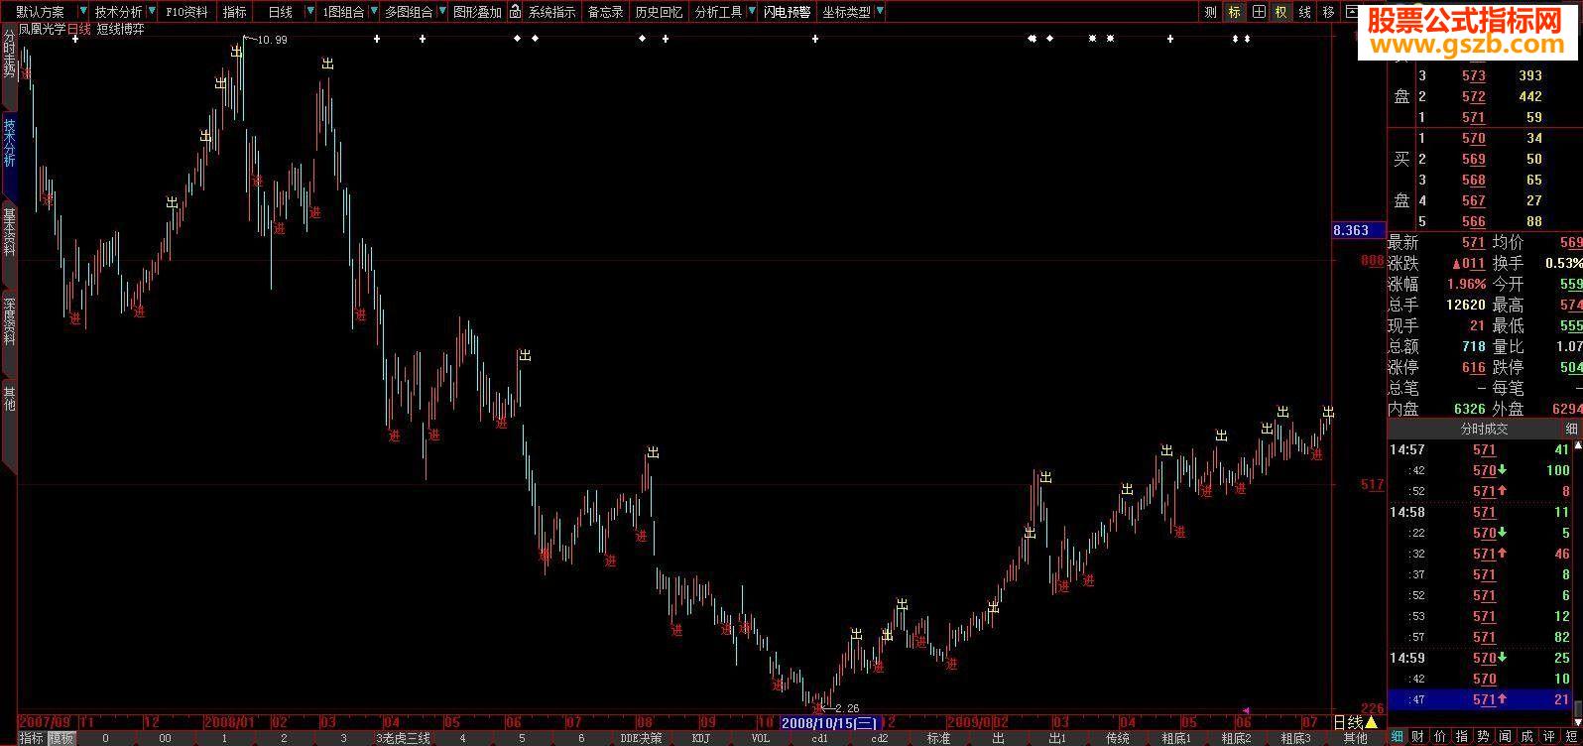Click the 备忘录 toolbar button

pyautogui.click(x=606, y=12)
